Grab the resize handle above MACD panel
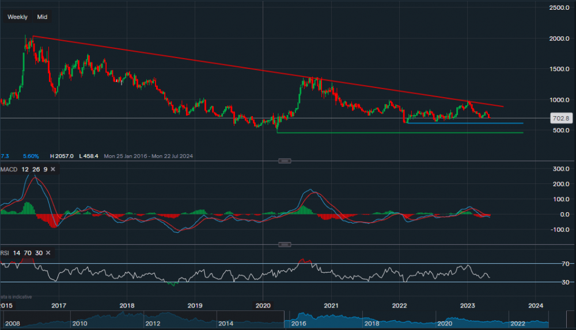 click(x=285, y=160)
